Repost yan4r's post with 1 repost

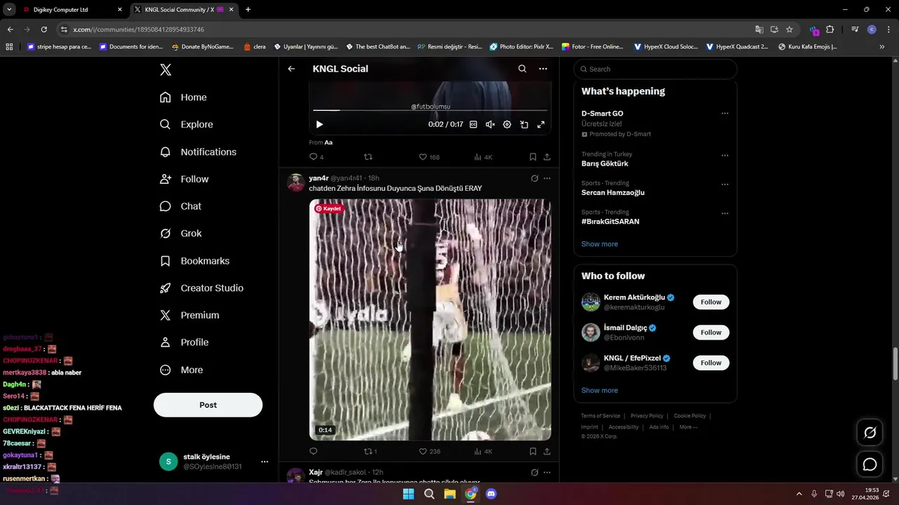[371, 451]
